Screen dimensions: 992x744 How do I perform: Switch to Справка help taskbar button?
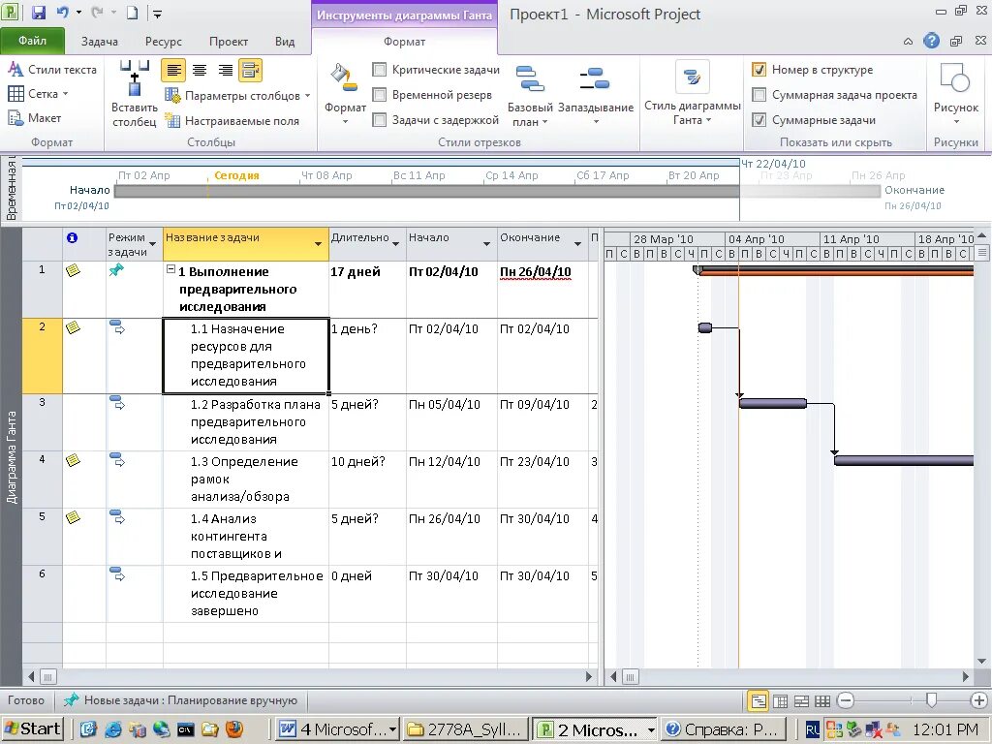pyautogui.click(x=723, y=729)
